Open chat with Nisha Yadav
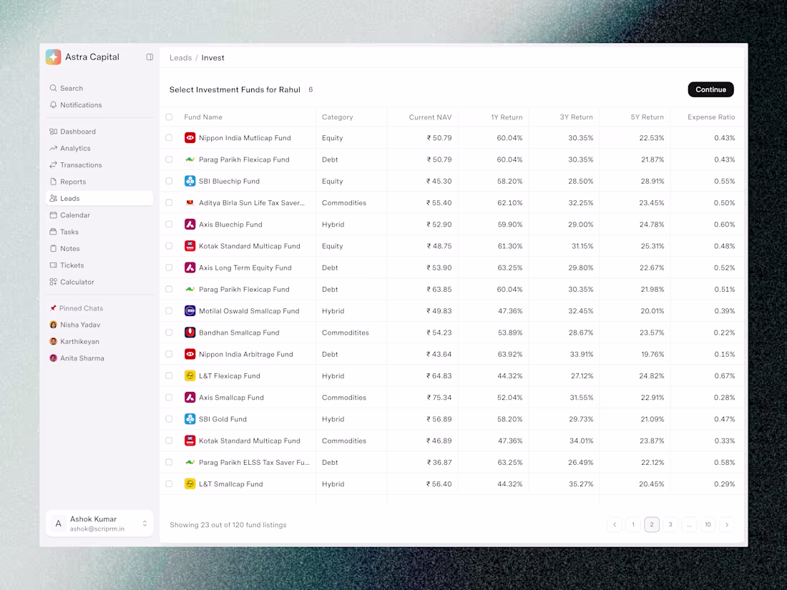This screenshot has height=590, width=787. tap(81, 325)
